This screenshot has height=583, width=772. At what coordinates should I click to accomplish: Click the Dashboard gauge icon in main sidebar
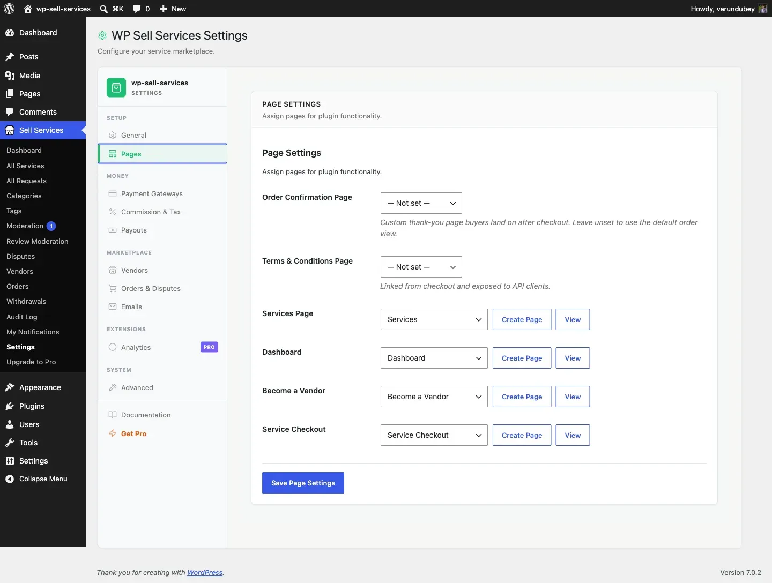coord(10,33)
